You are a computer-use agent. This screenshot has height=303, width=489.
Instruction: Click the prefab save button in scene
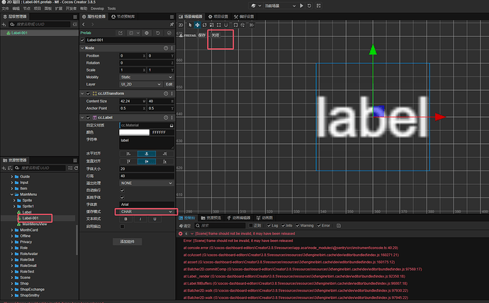pos(202,35)
